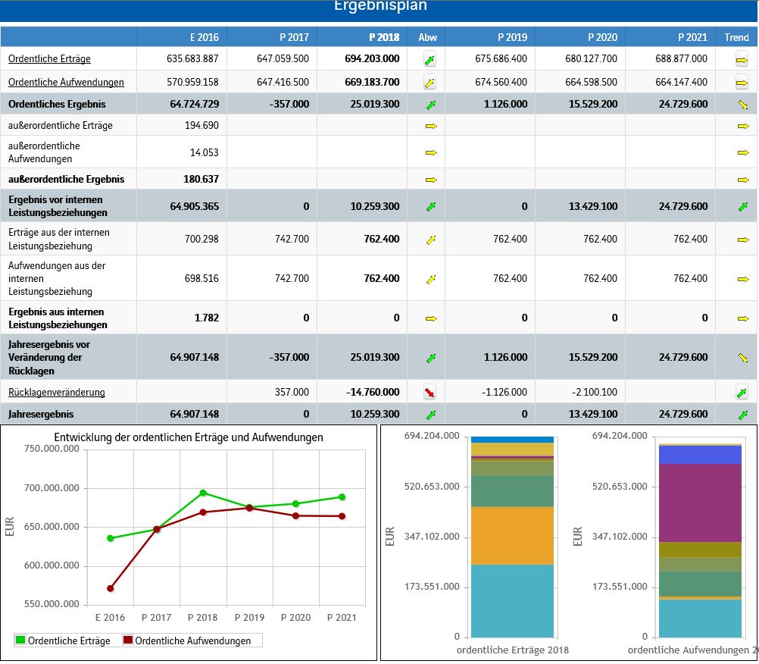Open the Rücklagenveränderung link
The height and width of the screenshot is (664, 759).
(x=57, y=393)
